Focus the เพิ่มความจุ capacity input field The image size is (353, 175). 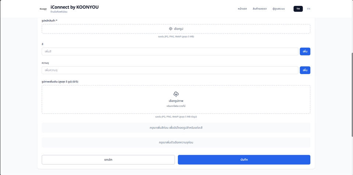170,70
